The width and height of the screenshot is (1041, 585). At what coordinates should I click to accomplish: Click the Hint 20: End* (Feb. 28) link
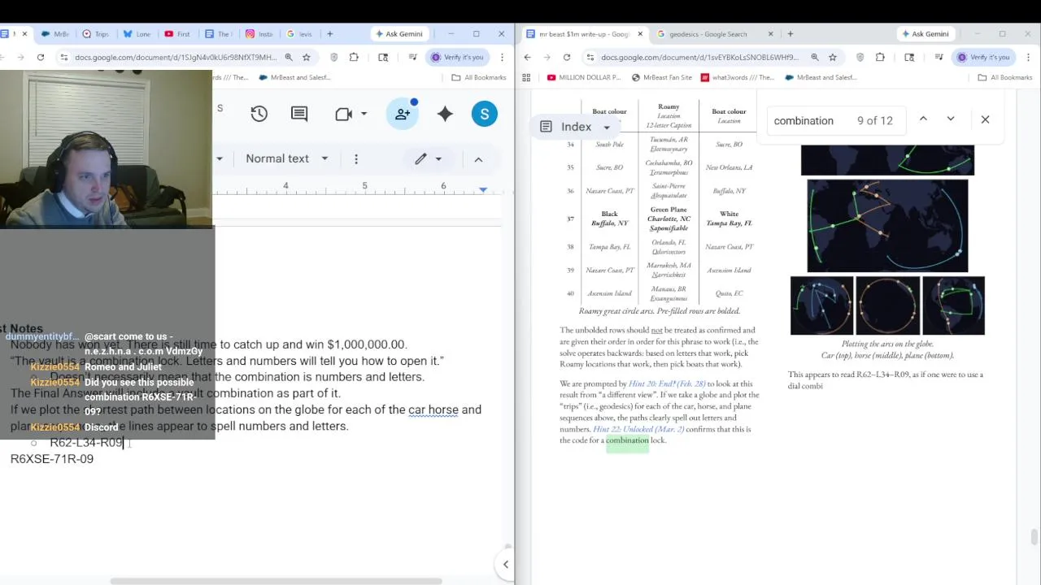tap(667, 383)
